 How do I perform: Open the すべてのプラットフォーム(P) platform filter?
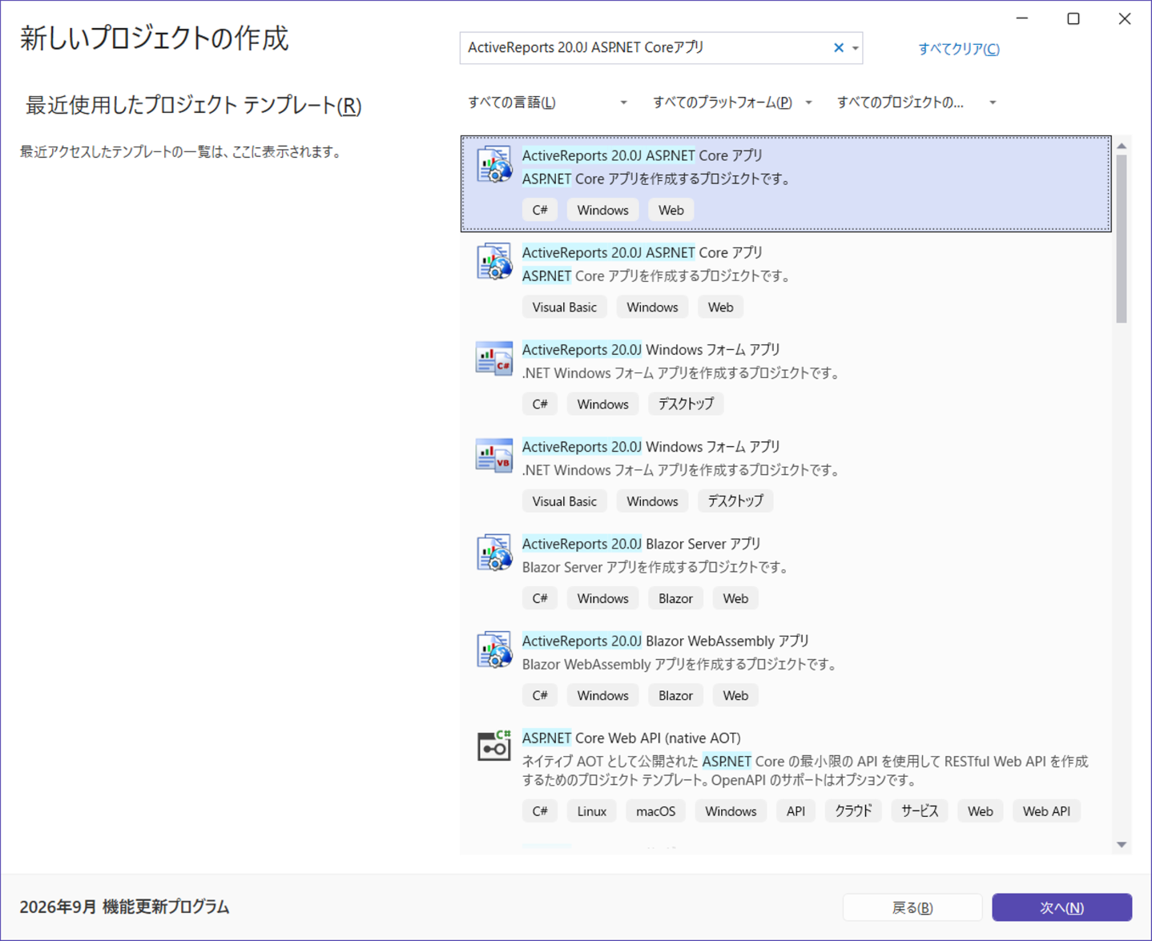pos(732,103)
